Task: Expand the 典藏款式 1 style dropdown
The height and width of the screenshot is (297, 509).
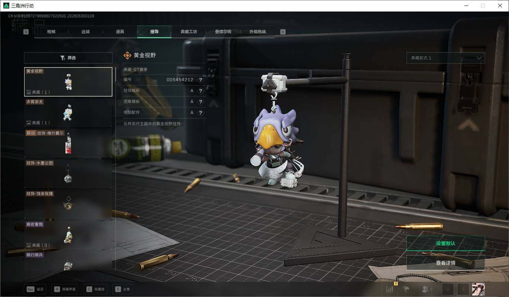Action: coord(446,58)
